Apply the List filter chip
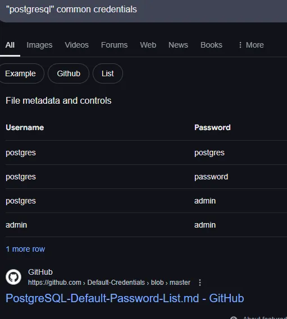This screenshot has height=319, width=287. (108, 73)
